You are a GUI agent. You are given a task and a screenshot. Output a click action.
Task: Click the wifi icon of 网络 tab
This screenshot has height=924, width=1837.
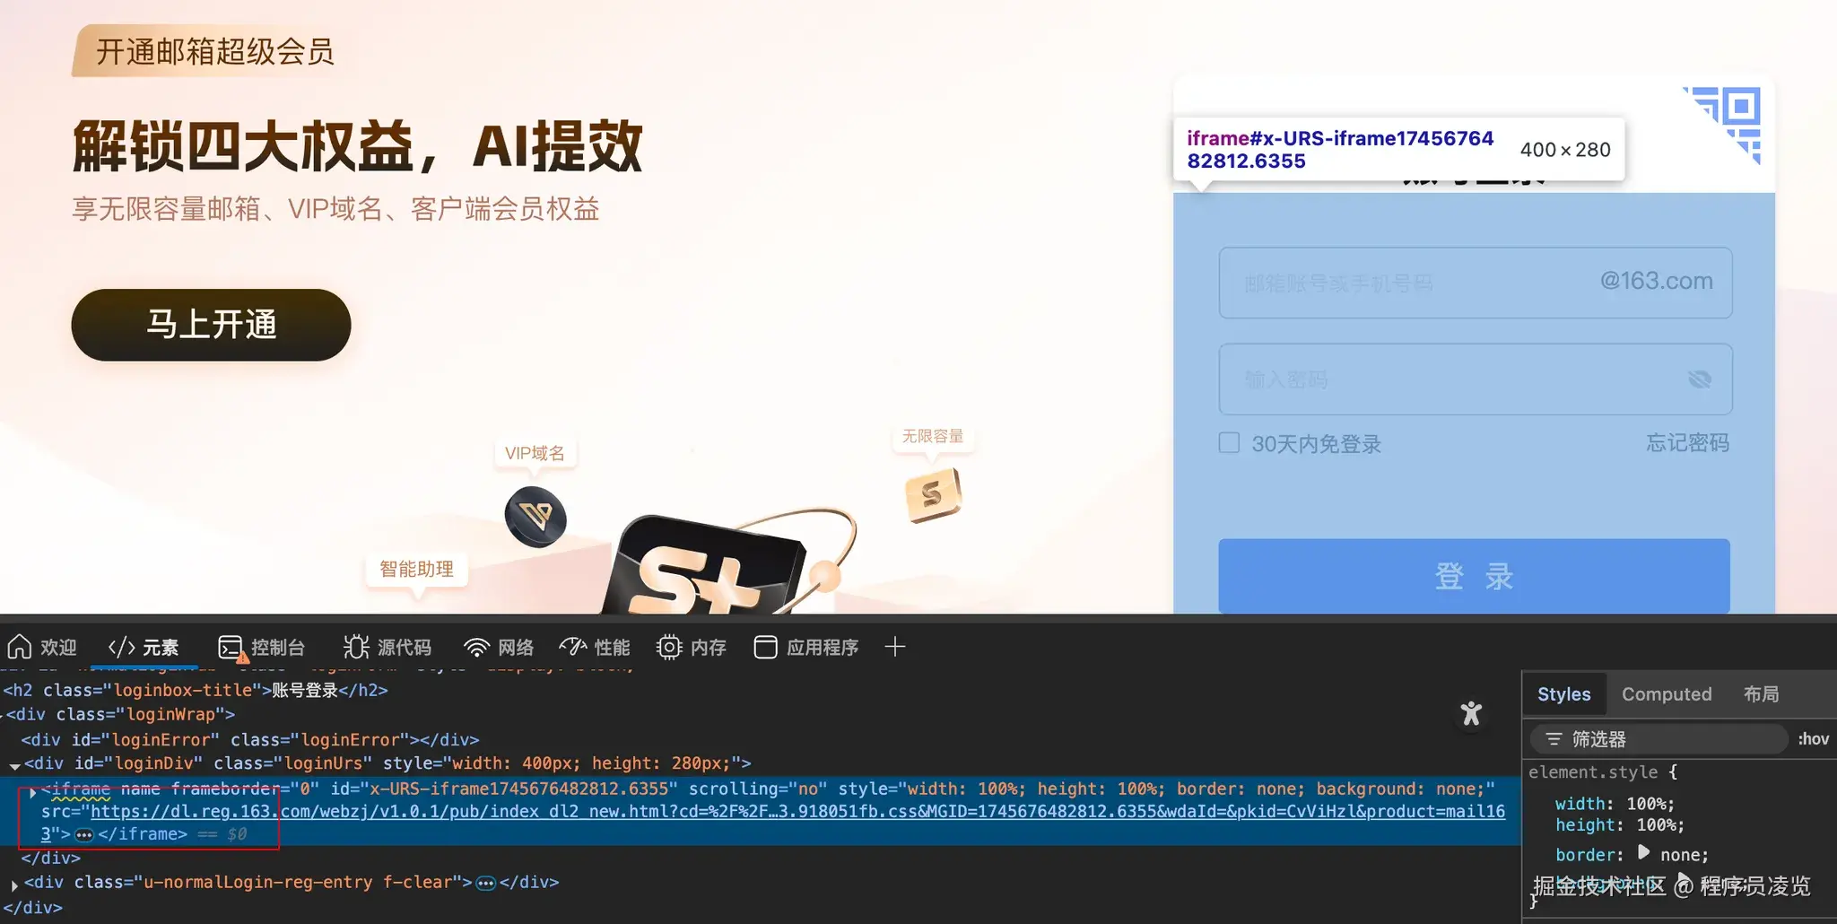coord(476,648)
